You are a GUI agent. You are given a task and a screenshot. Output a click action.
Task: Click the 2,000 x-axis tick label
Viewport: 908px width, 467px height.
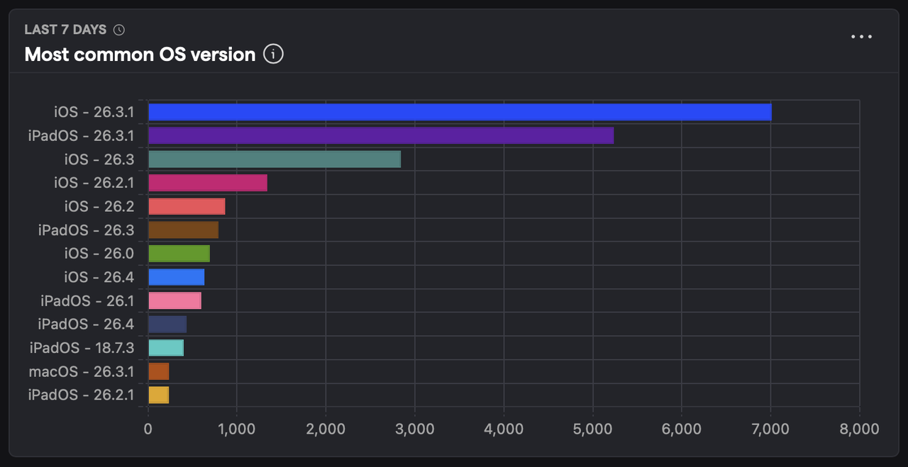[326, 429]
